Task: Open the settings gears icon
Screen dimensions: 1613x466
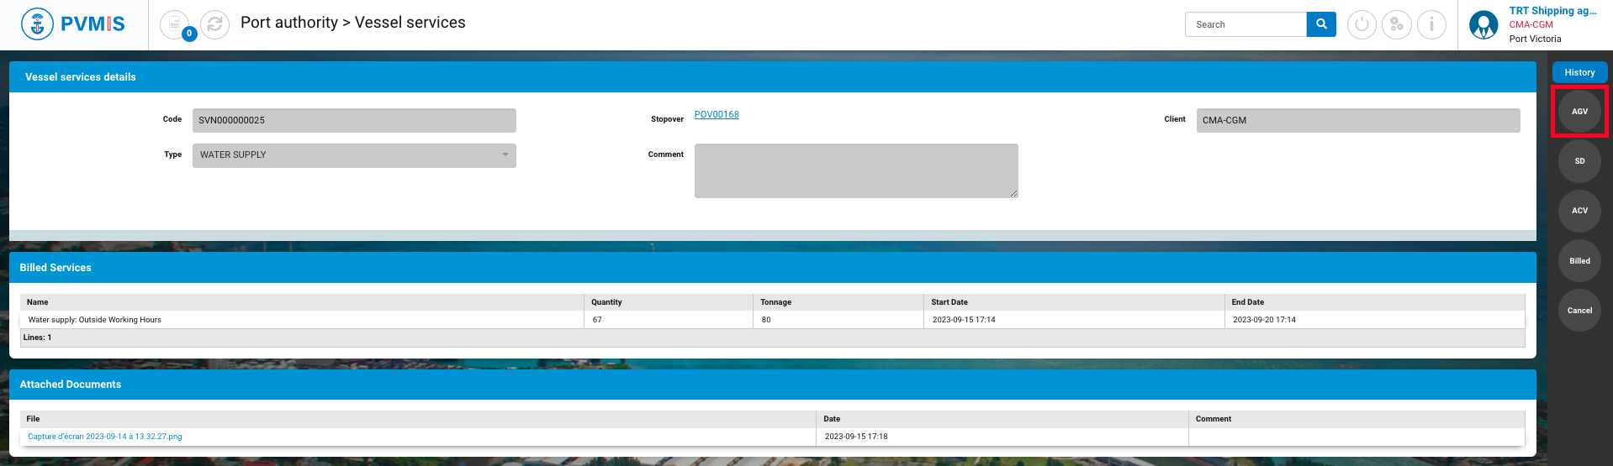Action: pyautogui.click(x=1396, y=24)
